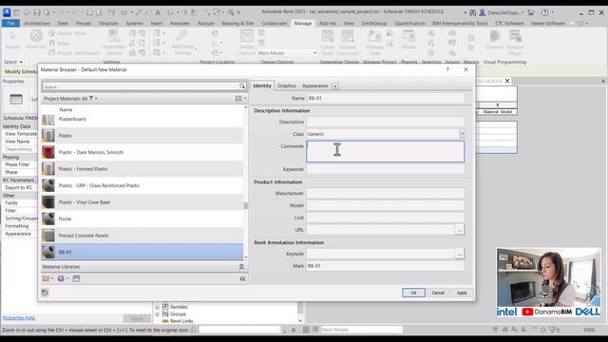Viewport: 608px width, 342px height.
Task: Open the Annotate ribbon tab
Action: tap(180, 23)
